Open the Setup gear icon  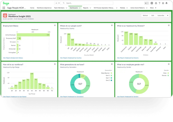163,3
